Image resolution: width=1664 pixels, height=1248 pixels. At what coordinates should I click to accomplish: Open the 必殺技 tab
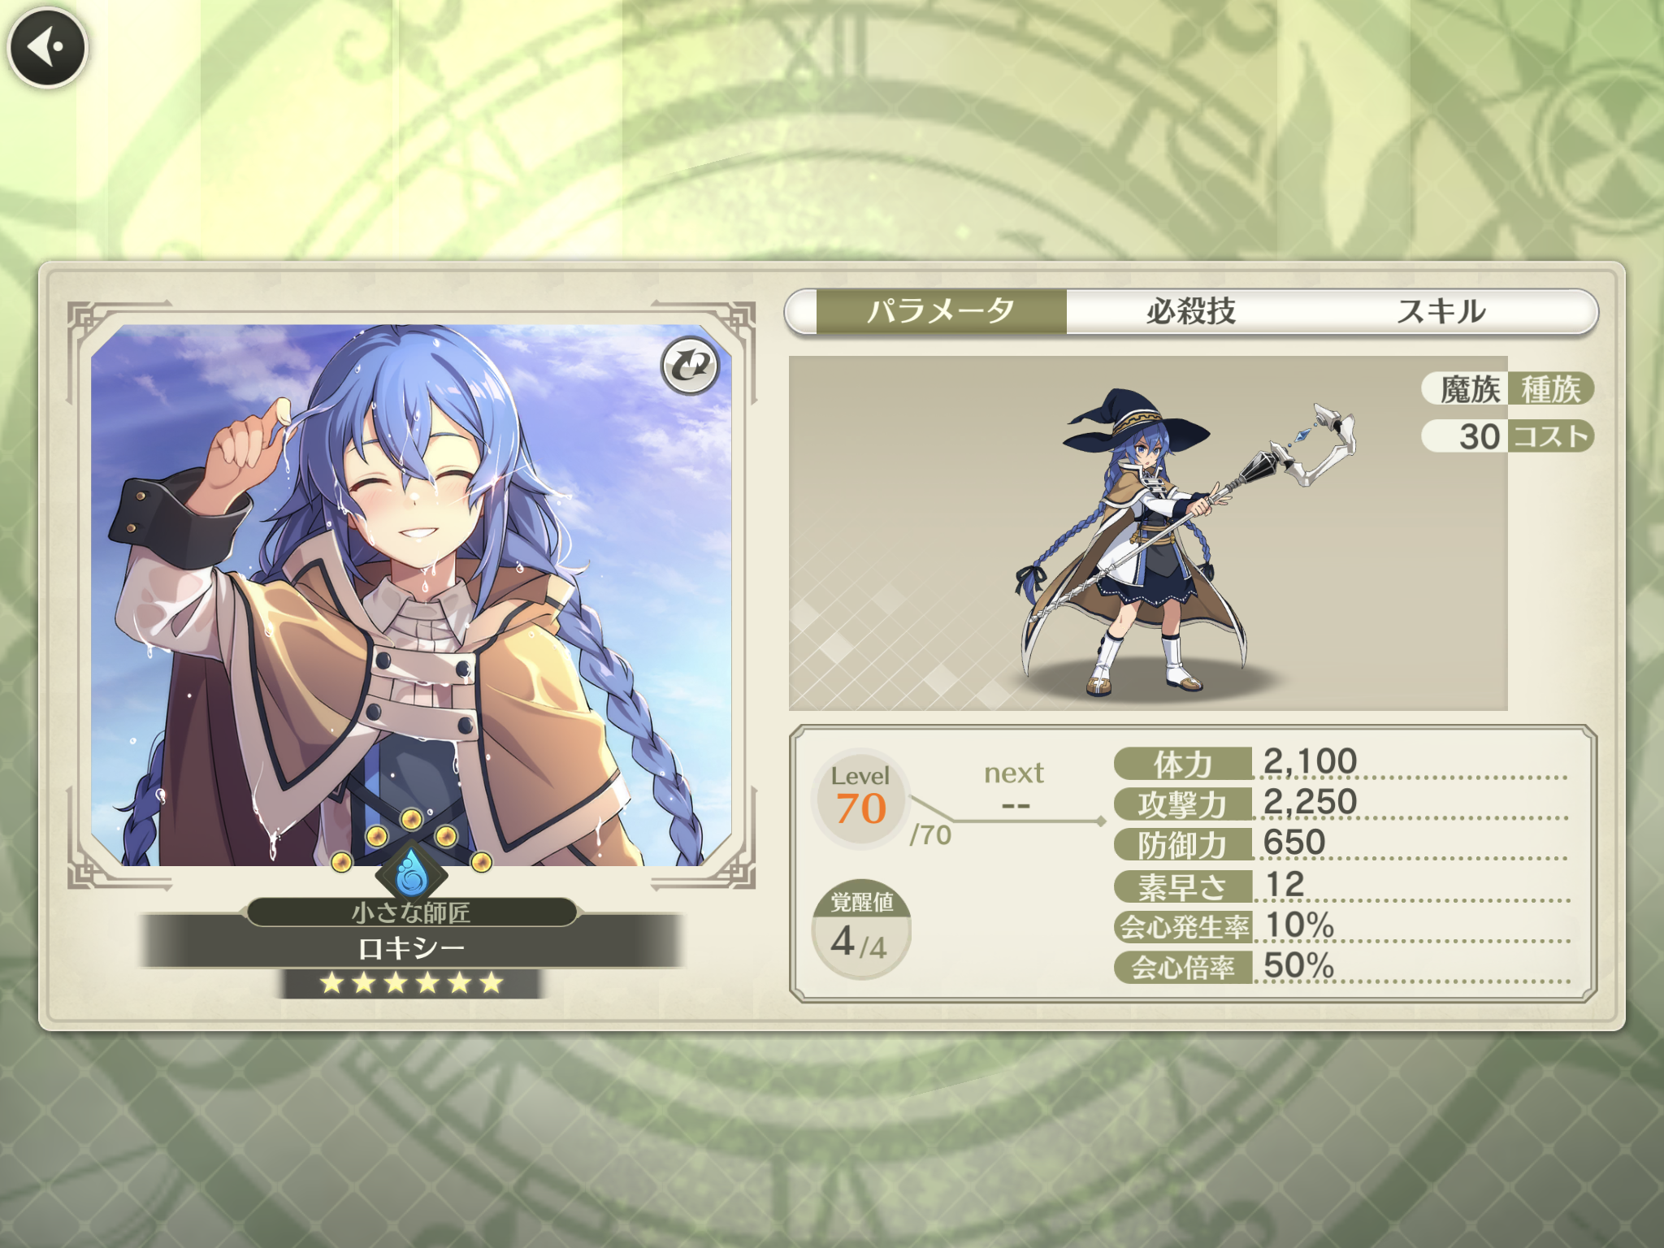click(x=1190, y=311)
